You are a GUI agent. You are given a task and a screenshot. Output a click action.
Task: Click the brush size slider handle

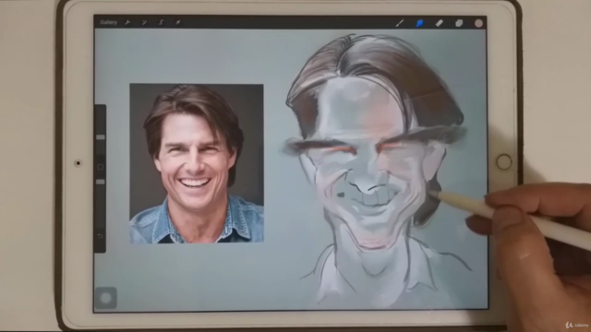pos(101,137)
